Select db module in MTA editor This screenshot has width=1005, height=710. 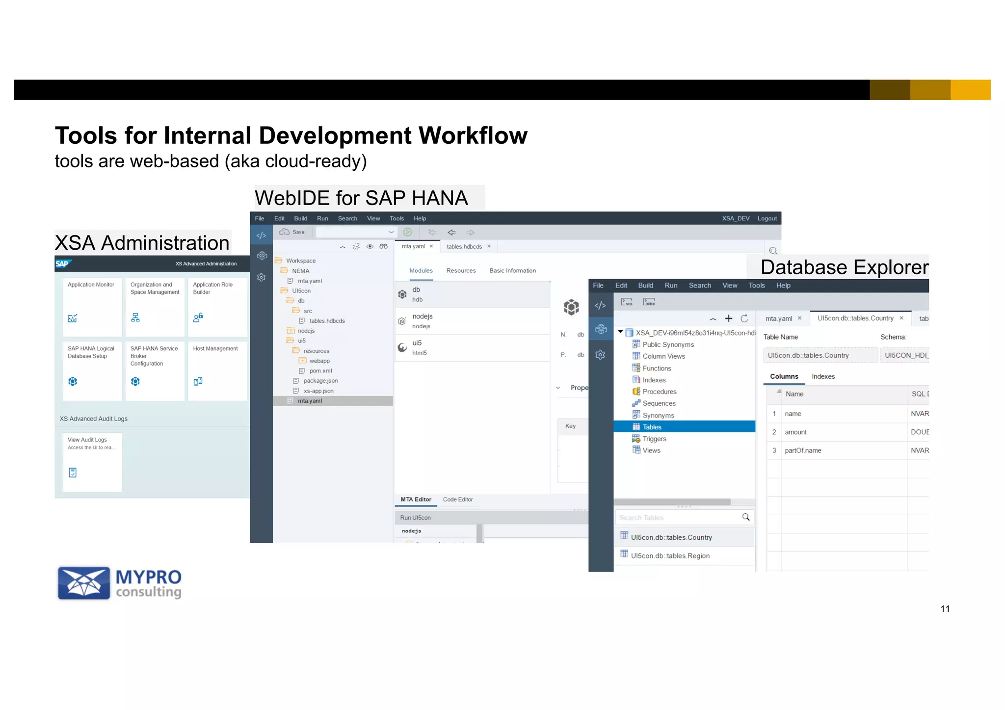(x=472, y=294)
